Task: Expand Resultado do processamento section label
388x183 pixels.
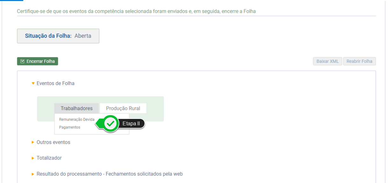Action: [x=109, y=174]
